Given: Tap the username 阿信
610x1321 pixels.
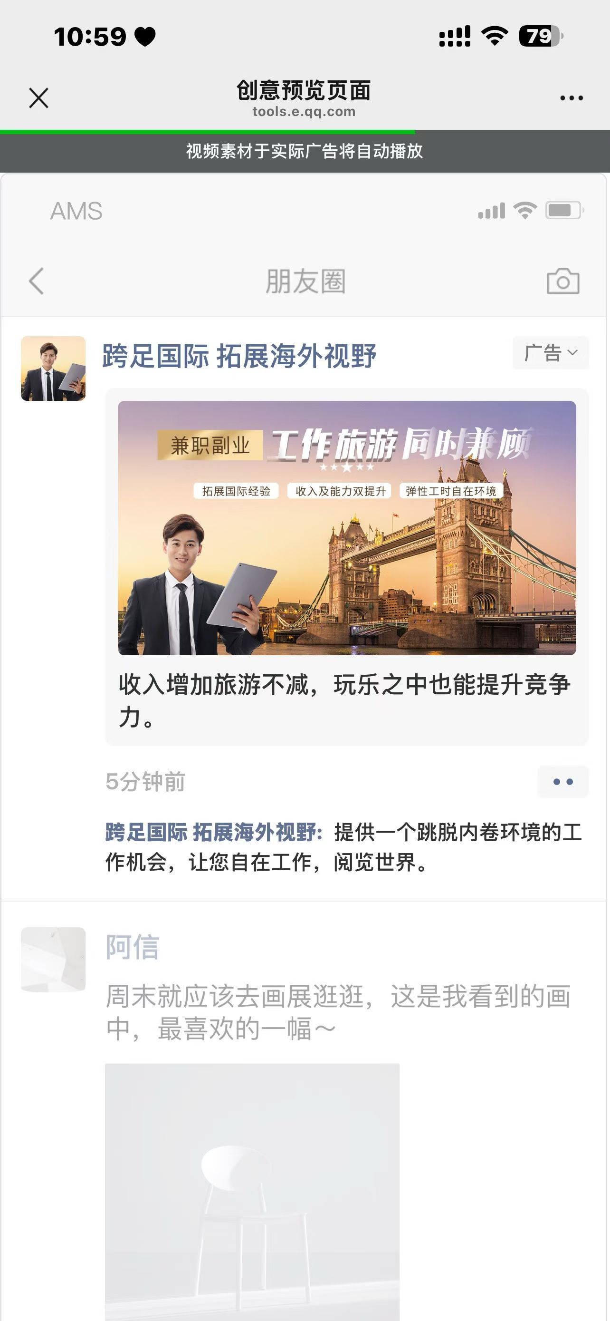Looking at the screenshot, I should point(132,947).
